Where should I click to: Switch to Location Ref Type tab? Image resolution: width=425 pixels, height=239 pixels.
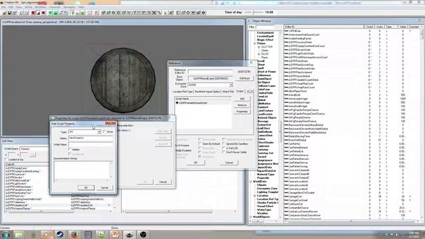183,92
